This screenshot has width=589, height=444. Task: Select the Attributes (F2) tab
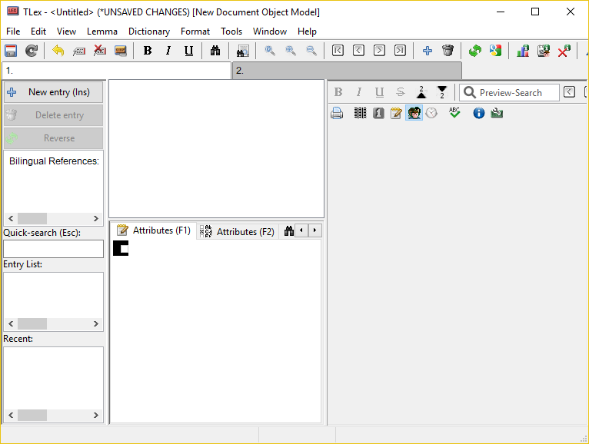[x=238, y=231]
